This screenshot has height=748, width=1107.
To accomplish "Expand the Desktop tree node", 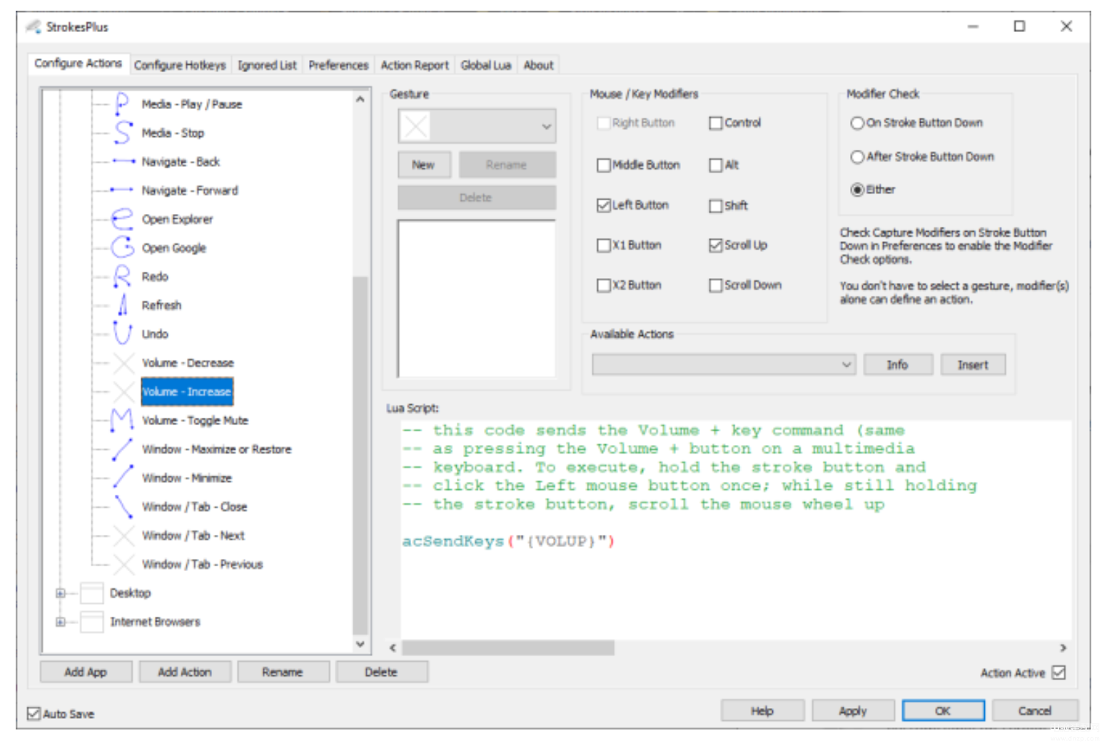I will tap(61, 593).
